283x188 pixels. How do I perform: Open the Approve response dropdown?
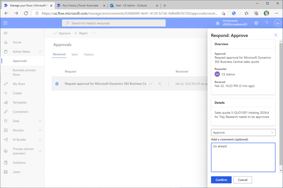(243, 133)
